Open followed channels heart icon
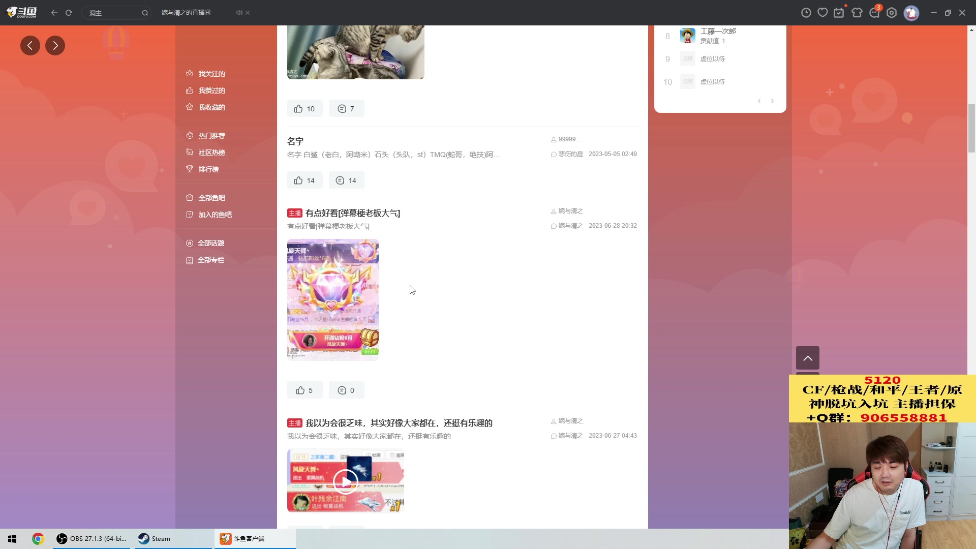The height and width of the screenshot is (549, 976). (822, 13)
